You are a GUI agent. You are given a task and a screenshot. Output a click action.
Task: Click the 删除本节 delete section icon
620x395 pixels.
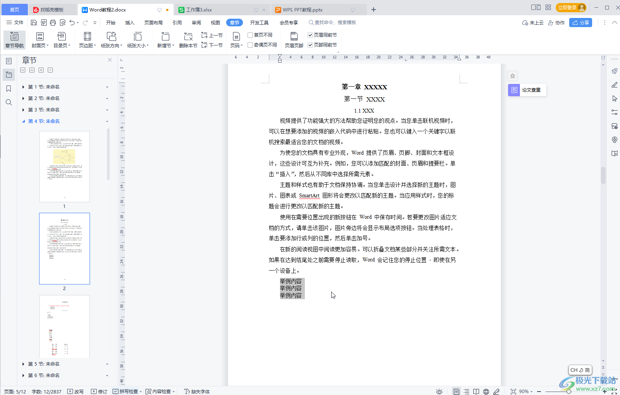click(x=188, y=40)
